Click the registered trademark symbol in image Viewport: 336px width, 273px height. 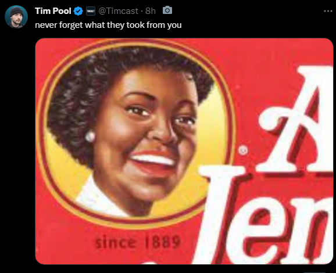pos(243,150)
